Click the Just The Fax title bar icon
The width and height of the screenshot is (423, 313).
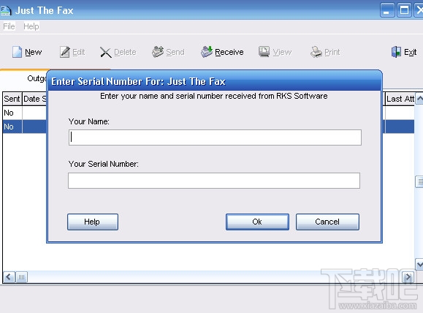6,10
